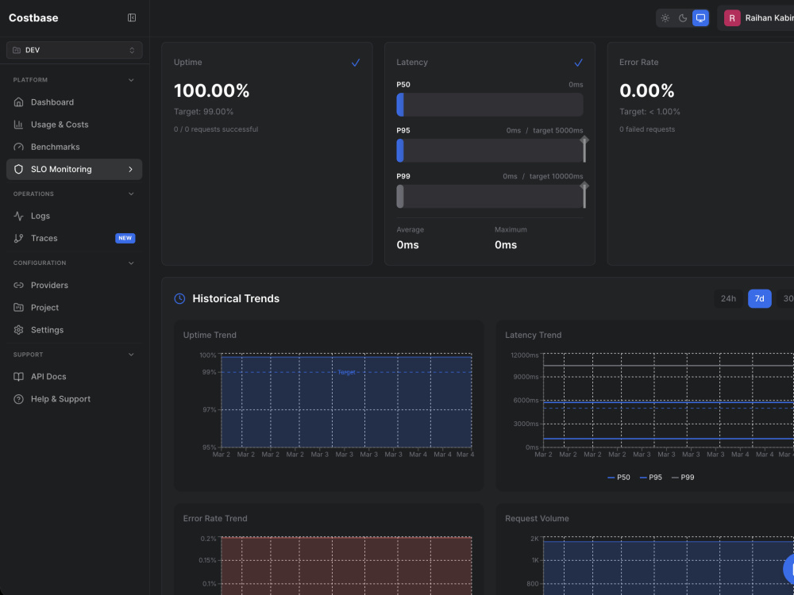Click the Usage & Costs chart icon
Screen dimensions: 794x595
(x=19, y=125)
